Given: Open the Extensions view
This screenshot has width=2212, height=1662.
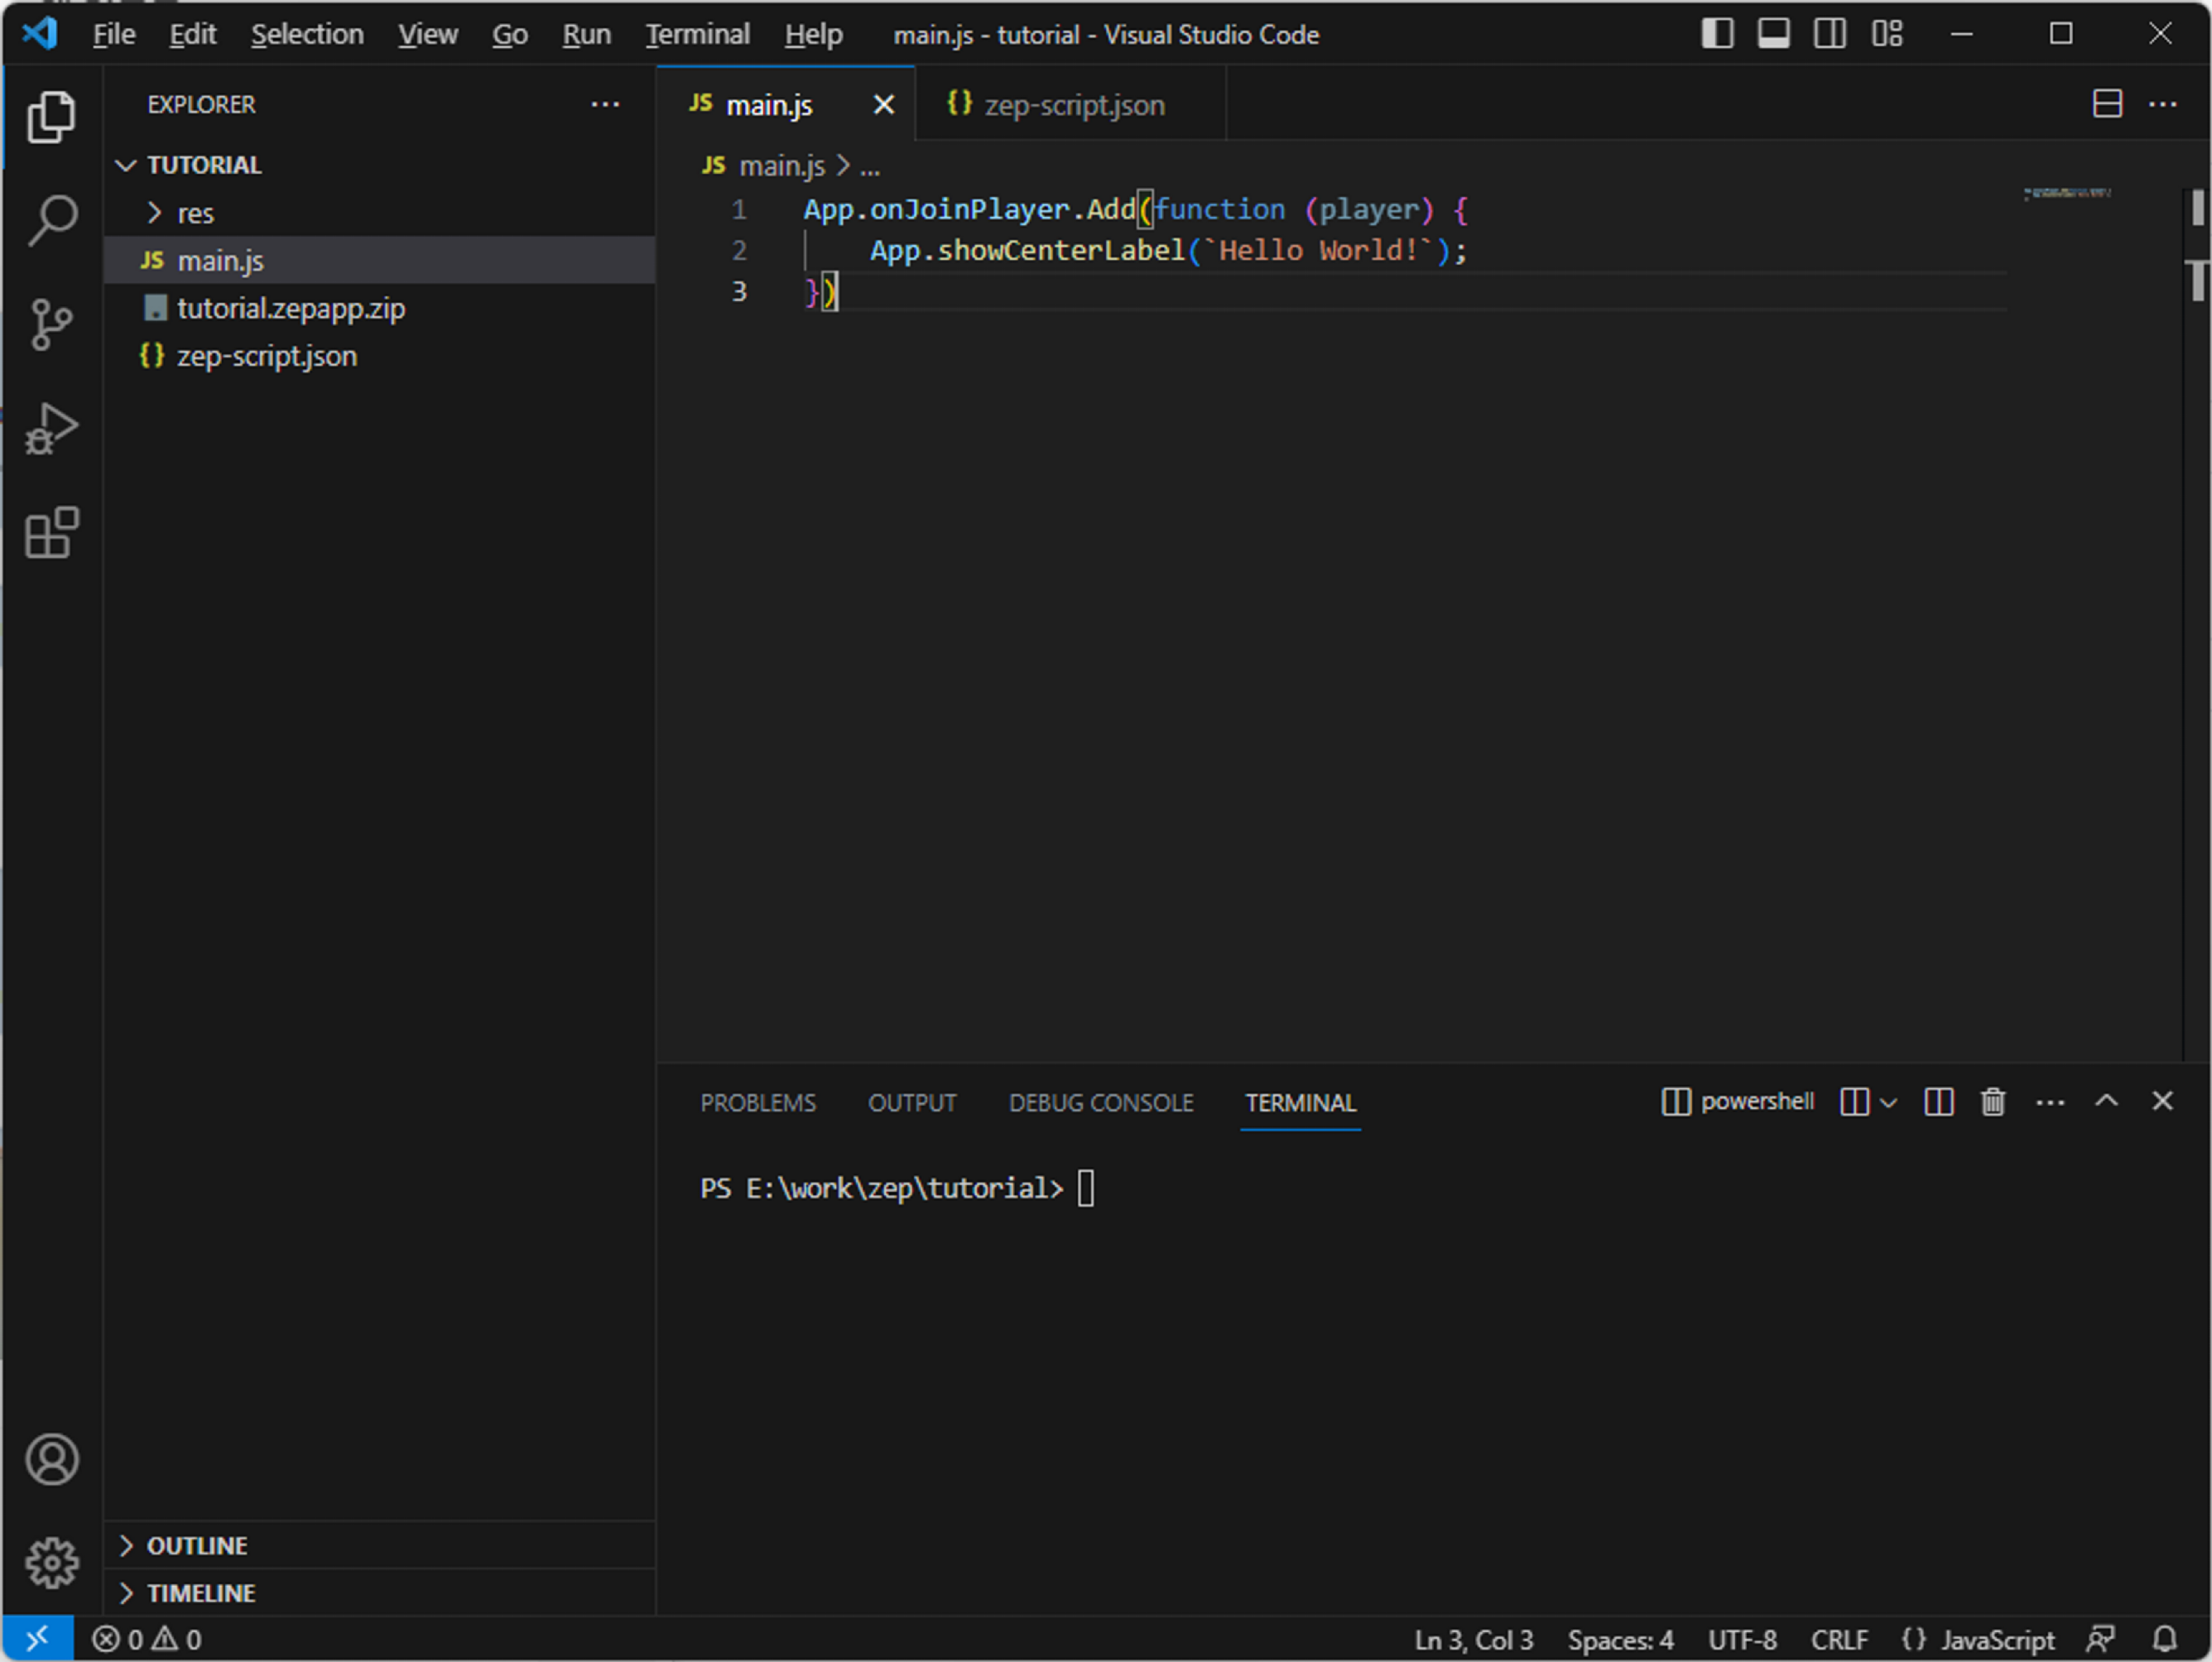Looking at the screenshot, I should click(x=52, y=532).
